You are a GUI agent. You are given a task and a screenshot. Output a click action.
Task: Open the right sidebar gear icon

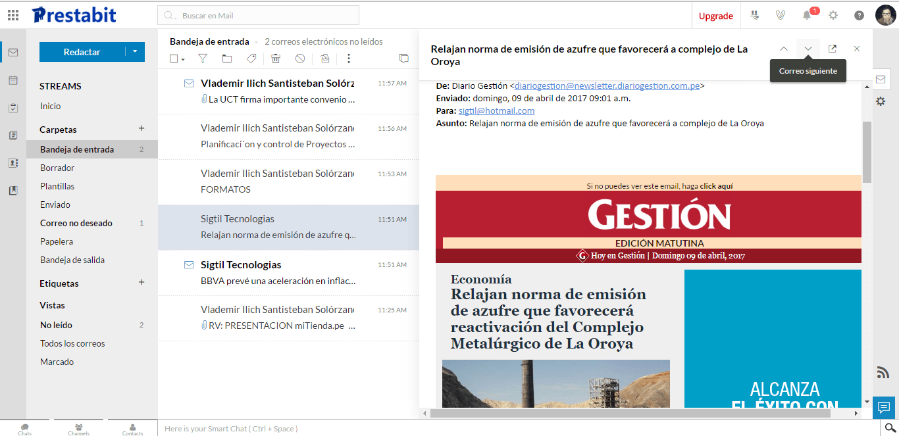(x=881, y=101)
